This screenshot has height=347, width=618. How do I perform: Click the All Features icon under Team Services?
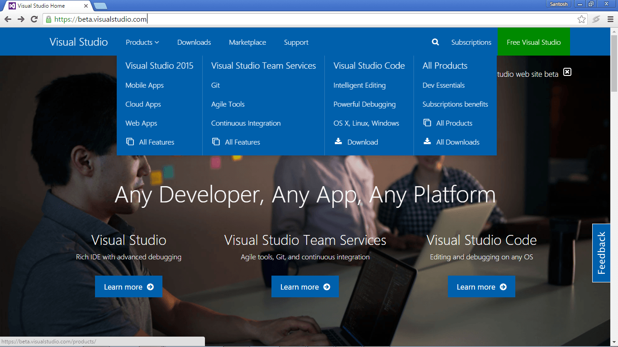click(216, 142)
